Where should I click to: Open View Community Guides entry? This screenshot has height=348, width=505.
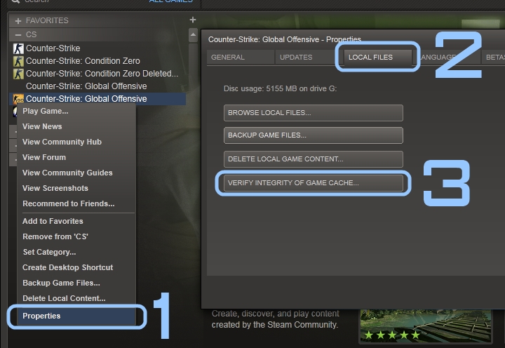[76, 173]
